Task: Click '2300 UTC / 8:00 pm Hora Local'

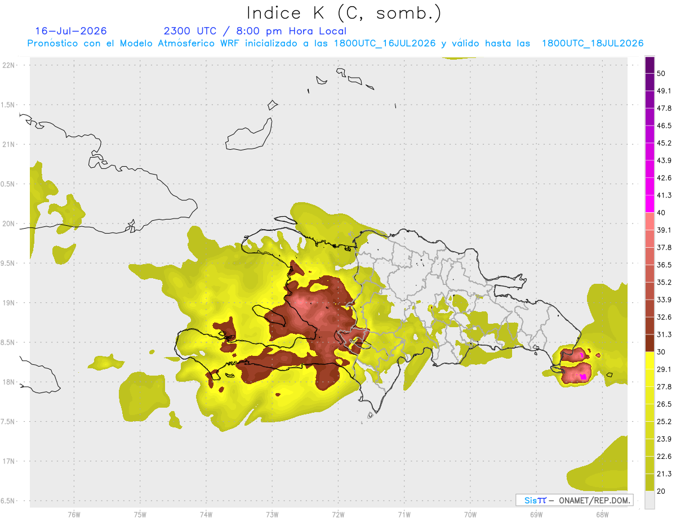Action: coord(255,31)
